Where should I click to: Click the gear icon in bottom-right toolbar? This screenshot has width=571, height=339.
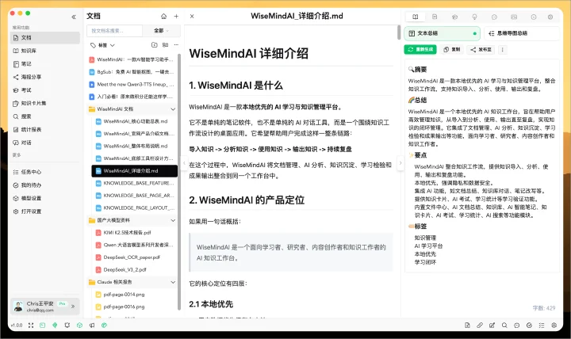[554, 326]
